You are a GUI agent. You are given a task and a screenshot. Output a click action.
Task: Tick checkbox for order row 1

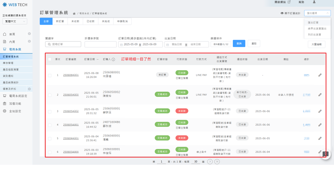click(x=50, y=75)
